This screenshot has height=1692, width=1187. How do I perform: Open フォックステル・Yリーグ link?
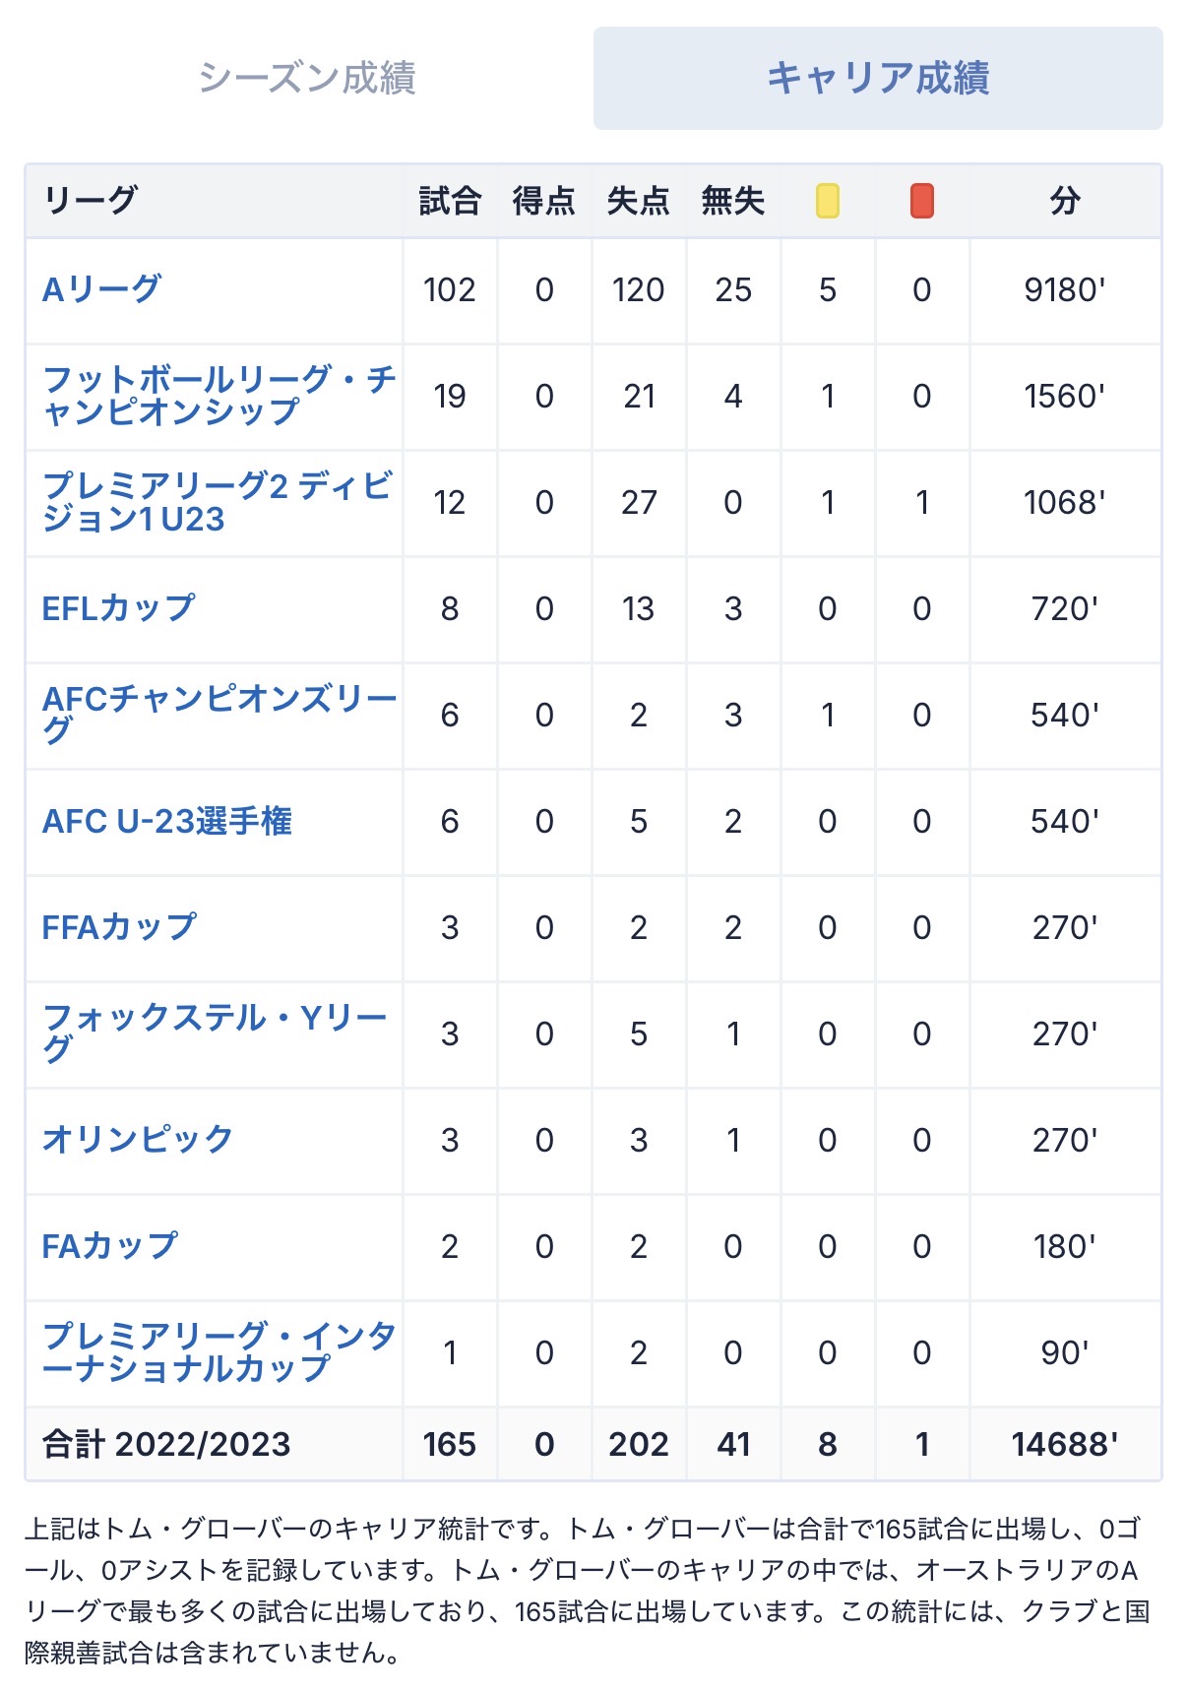tap(215, 1033)
